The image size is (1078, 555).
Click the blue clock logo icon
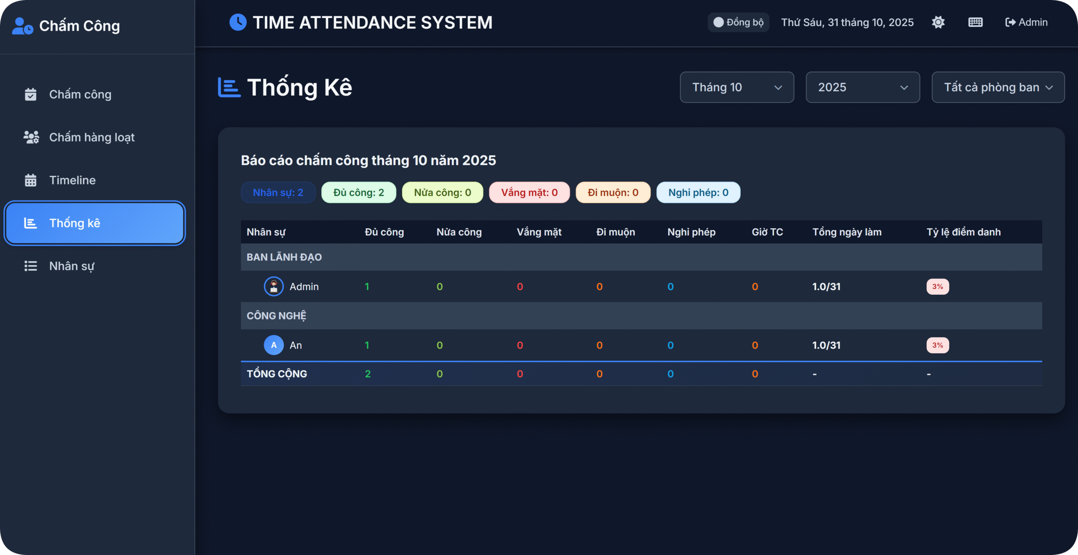click(238, 22)
